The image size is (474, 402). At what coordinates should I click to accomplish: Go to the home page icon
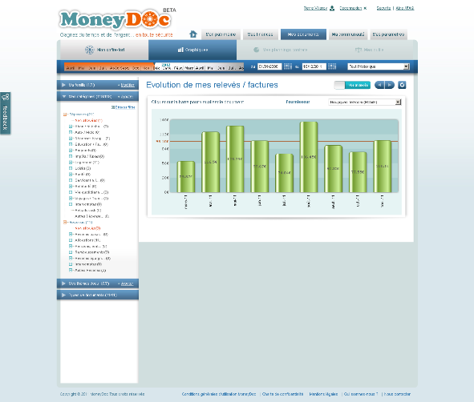193,34
